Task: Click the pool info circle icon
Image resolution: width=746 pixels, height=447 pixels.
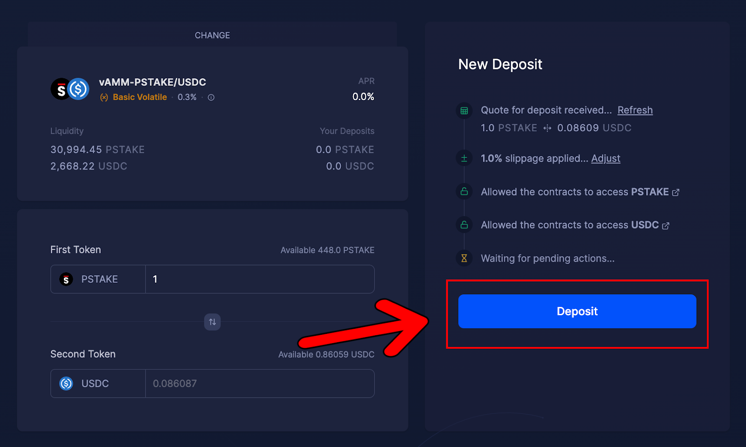Action: click(211, 97)
